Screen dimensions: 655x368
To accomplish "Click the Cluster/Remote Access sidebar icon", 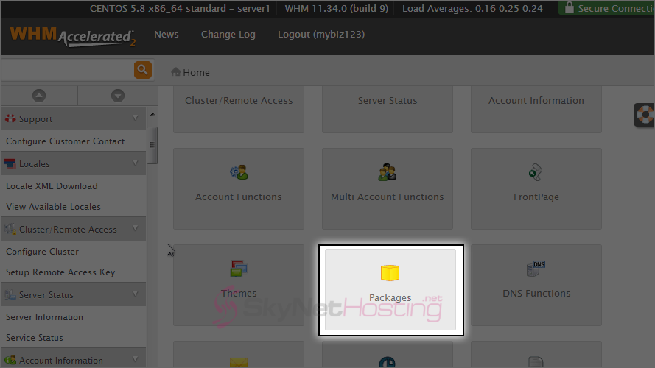I will [10, 229].
